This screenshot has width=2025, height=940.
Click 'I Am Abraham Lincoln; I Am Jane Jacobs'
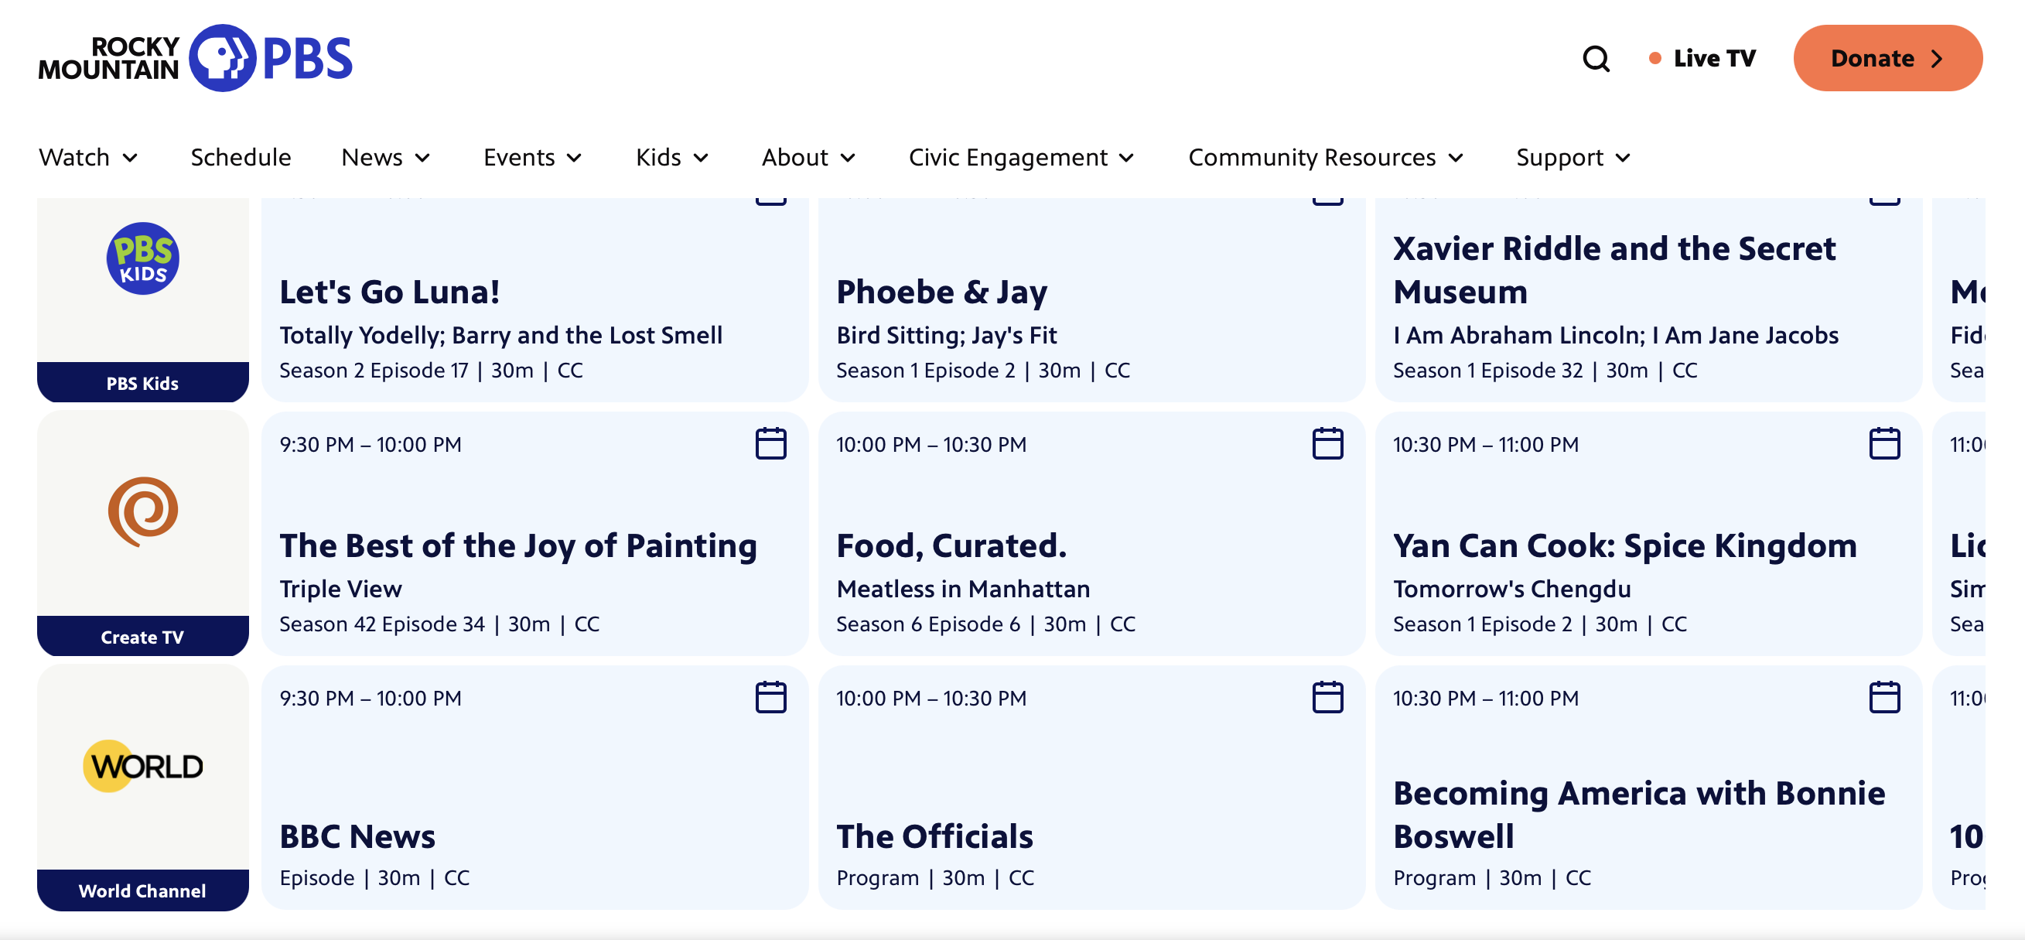point(1616,336)
